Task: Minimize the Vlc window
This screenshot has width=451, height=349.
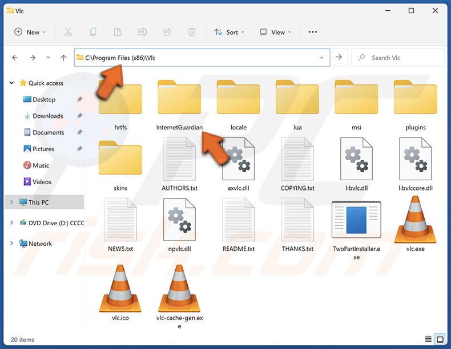Action: 388,11
